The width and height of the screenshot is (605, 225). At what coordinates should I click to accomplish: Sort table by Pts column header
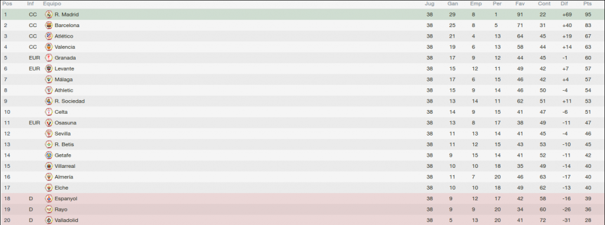587,4
